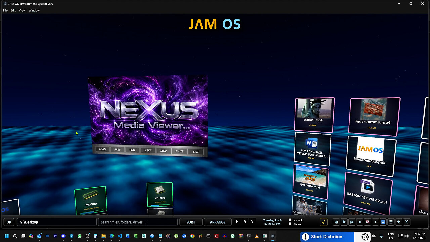Screen dimensions: 430x242
Task: Skip to next track in bottom bar
Action: [x=352, y=222]
